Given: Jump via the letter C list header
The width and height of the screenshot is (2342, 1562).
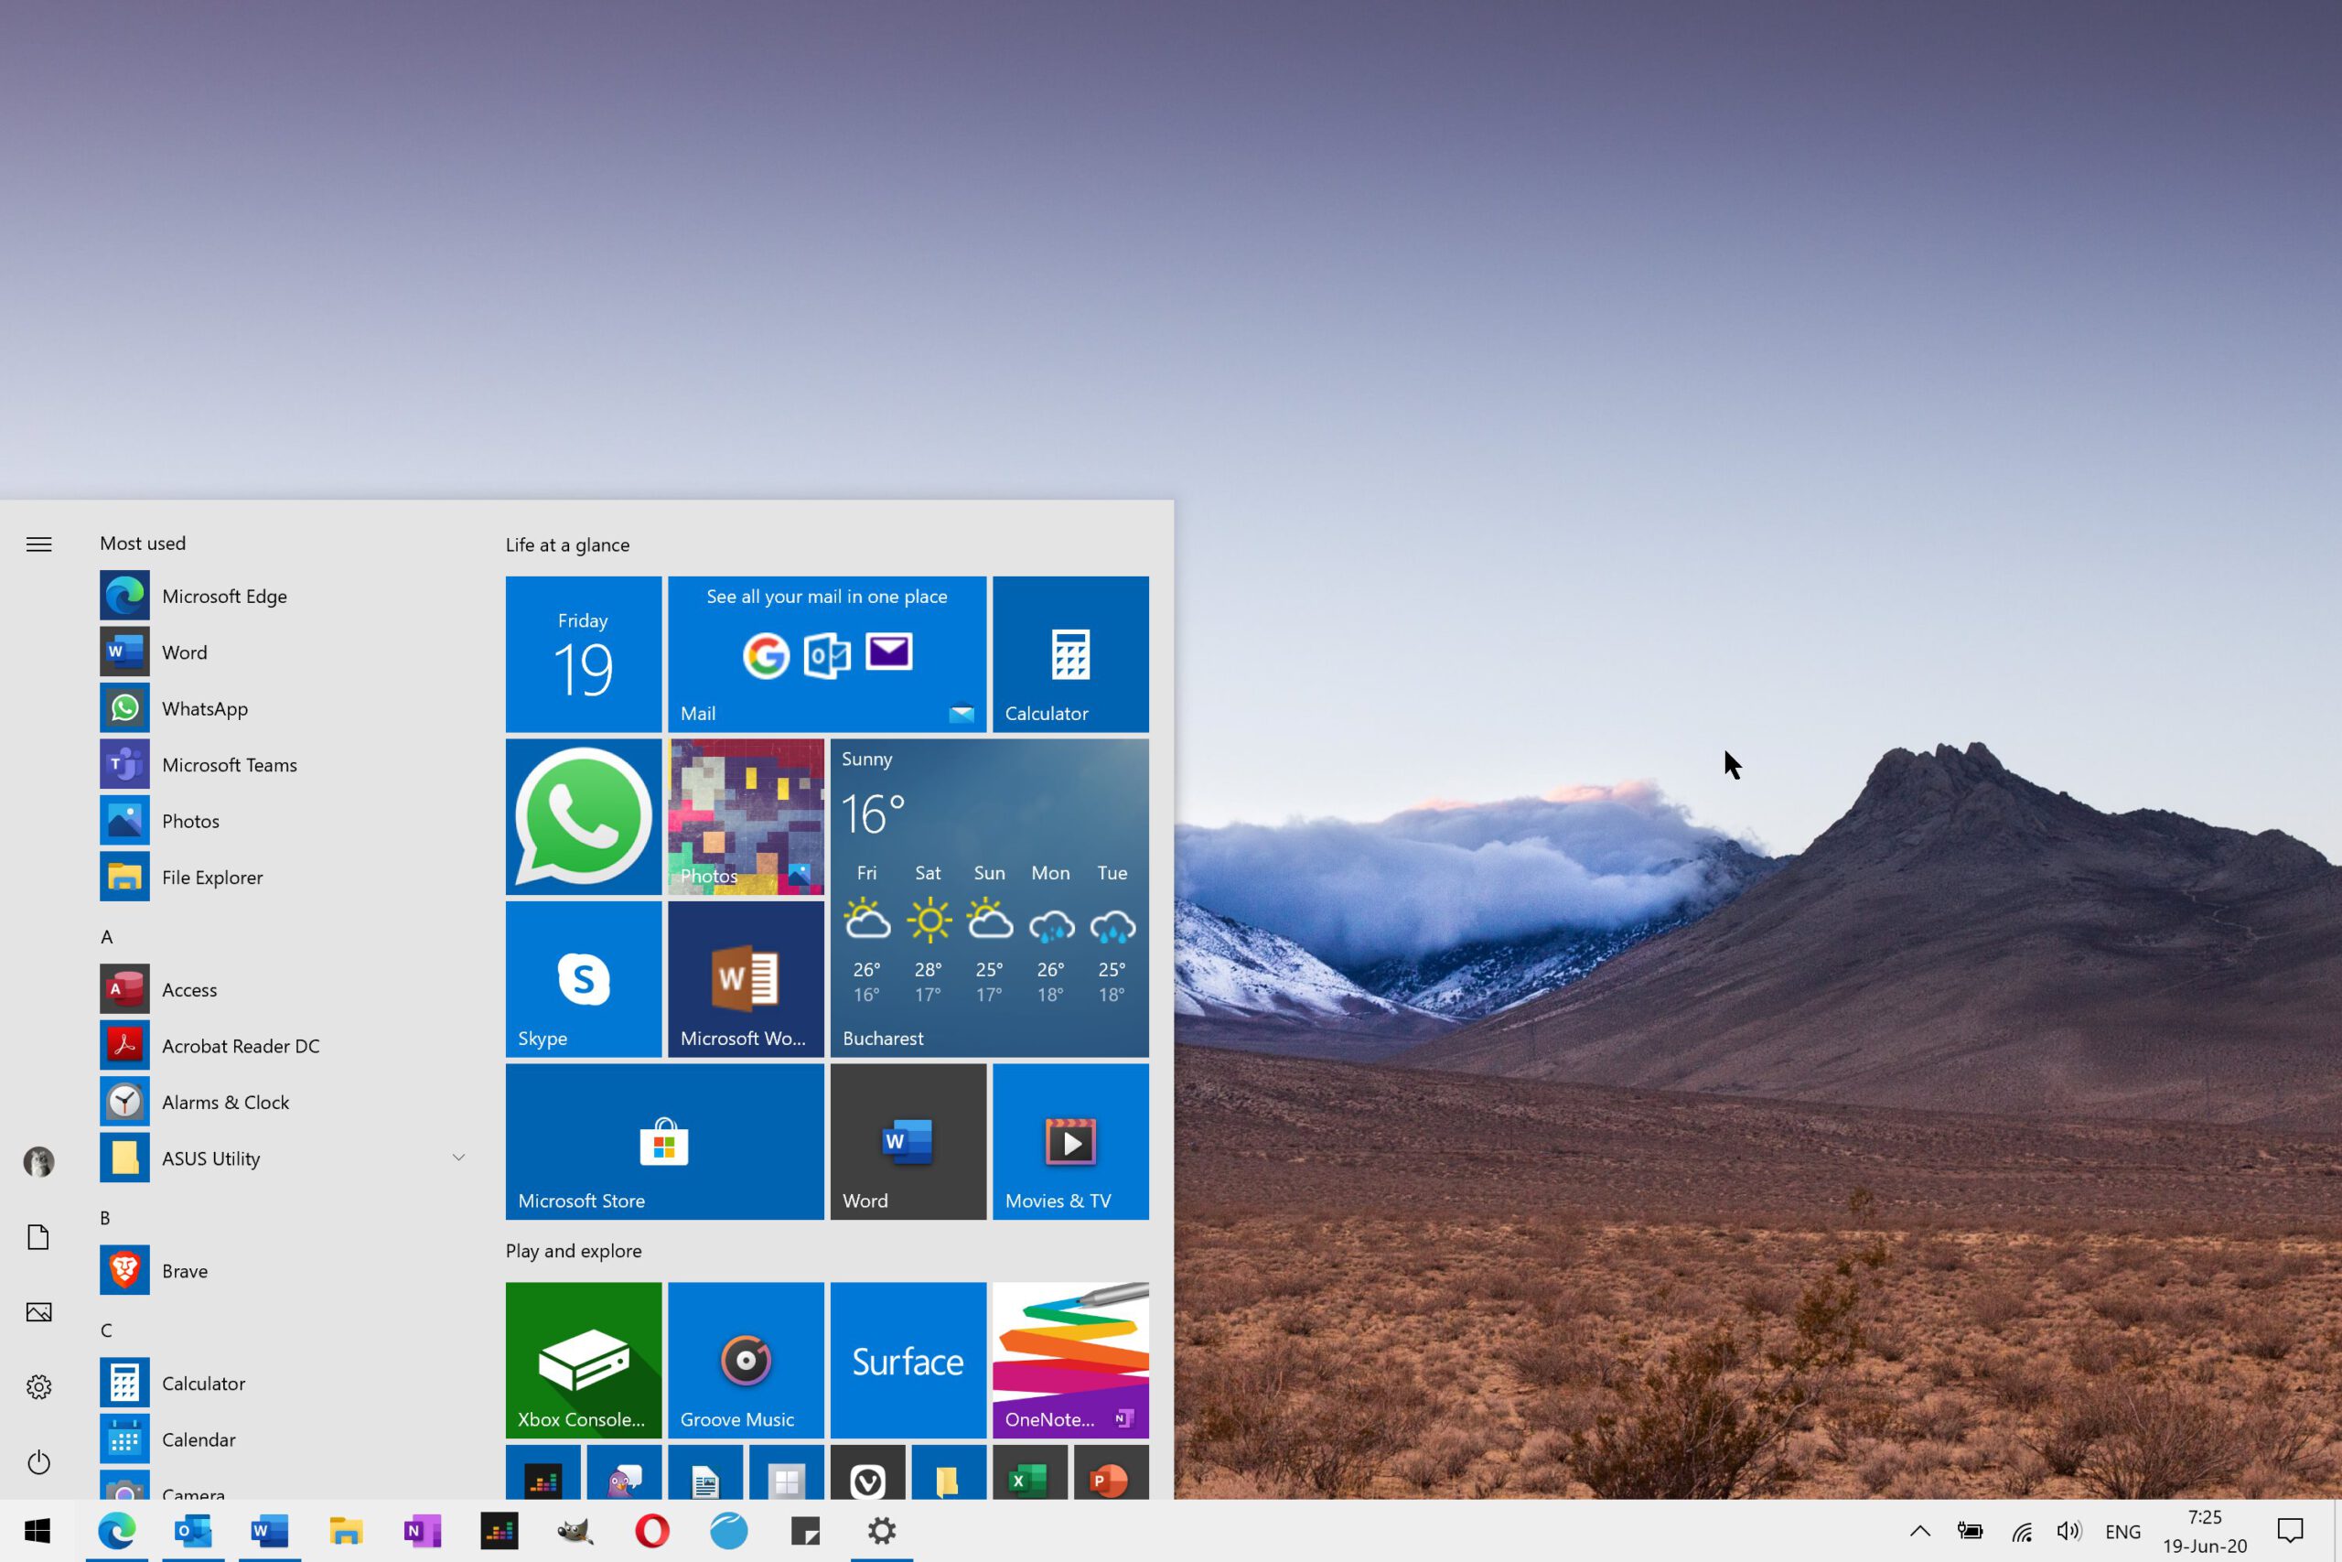Looking at the screenshot, I should tap(106, 1330).
